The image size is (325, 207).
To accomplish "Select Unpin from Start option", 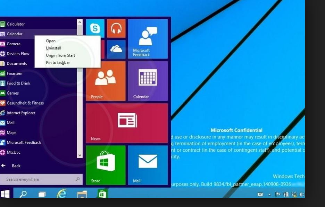I will pos(60,55).
